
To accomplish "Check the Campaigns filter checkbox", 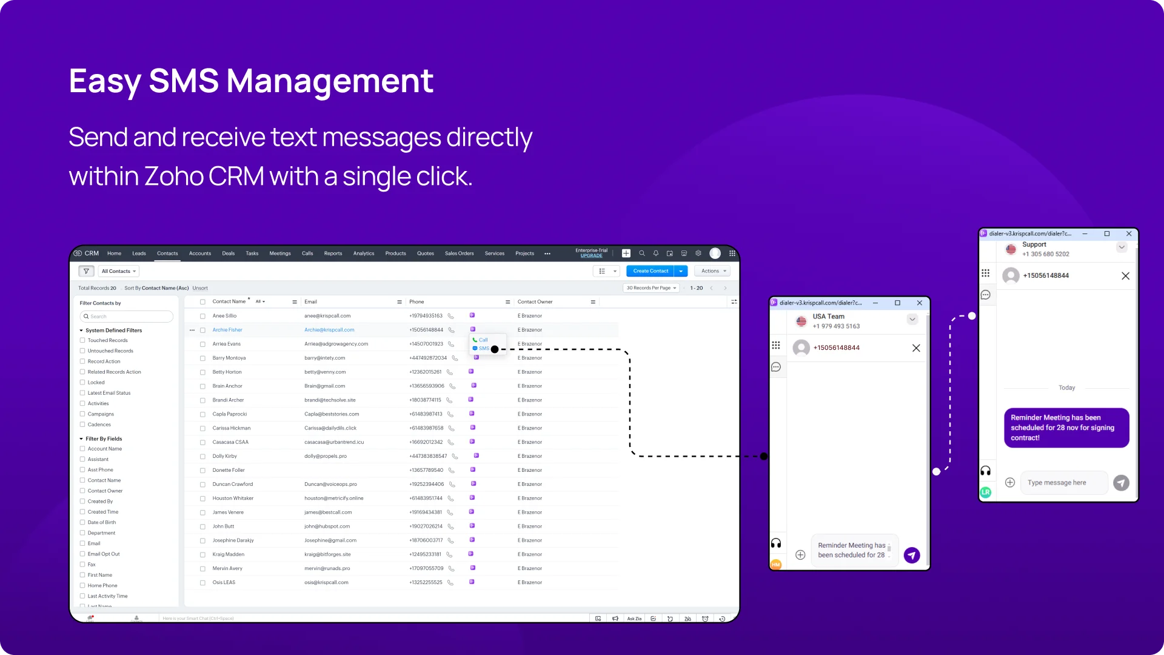I will pyautogui.click(x=82, y=414).
